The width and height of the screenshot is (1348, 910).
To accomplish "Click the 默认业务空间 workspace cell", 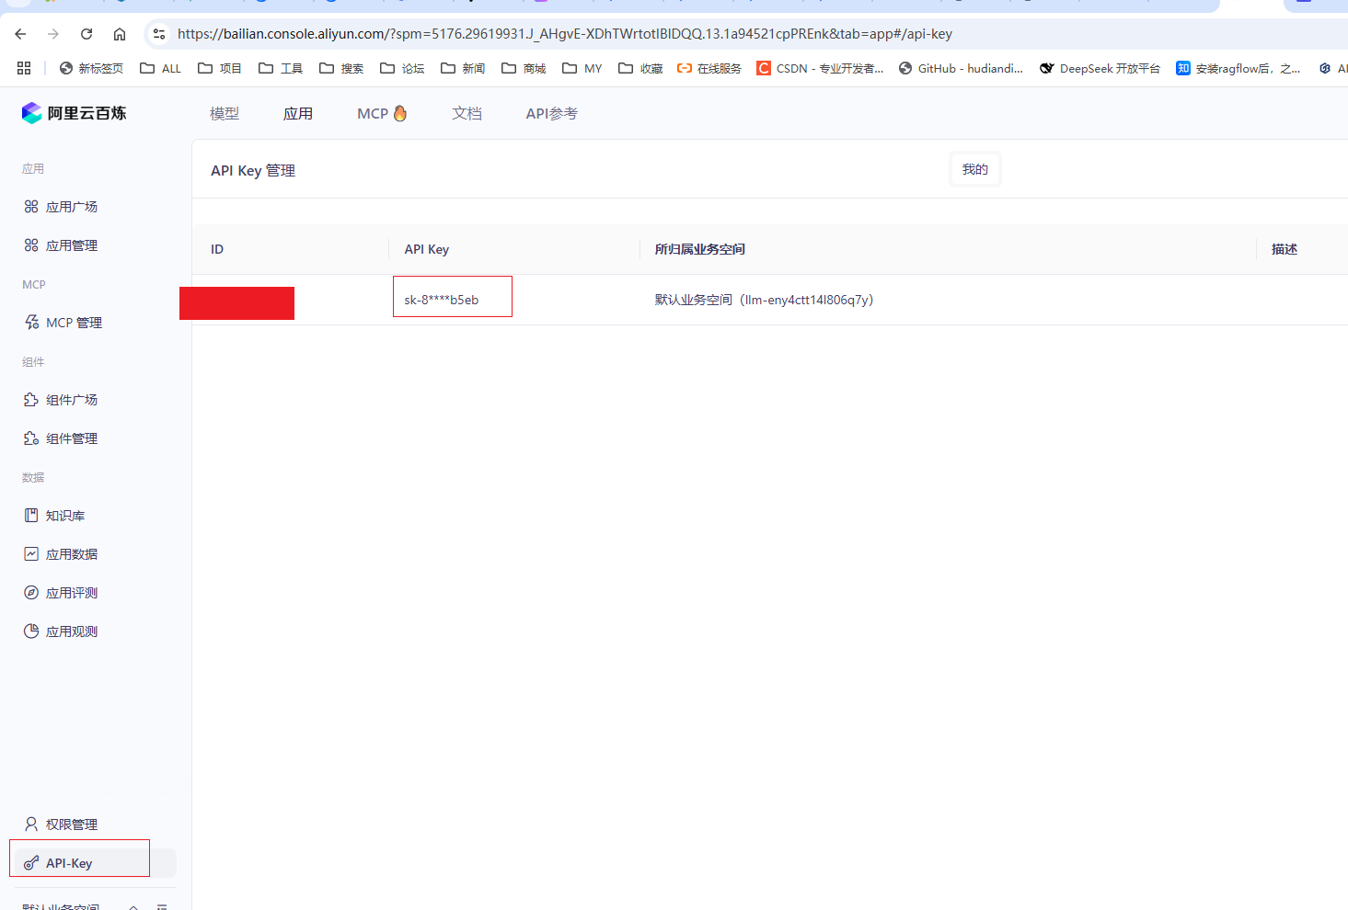I will coord(764,300).
